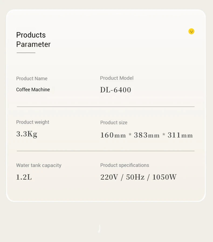
Task: Click the DL-6400 model number
Action: coord(116,90)
